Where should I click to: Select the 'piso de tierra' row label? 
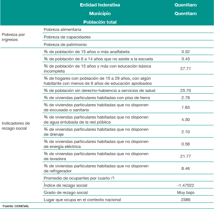97,98
